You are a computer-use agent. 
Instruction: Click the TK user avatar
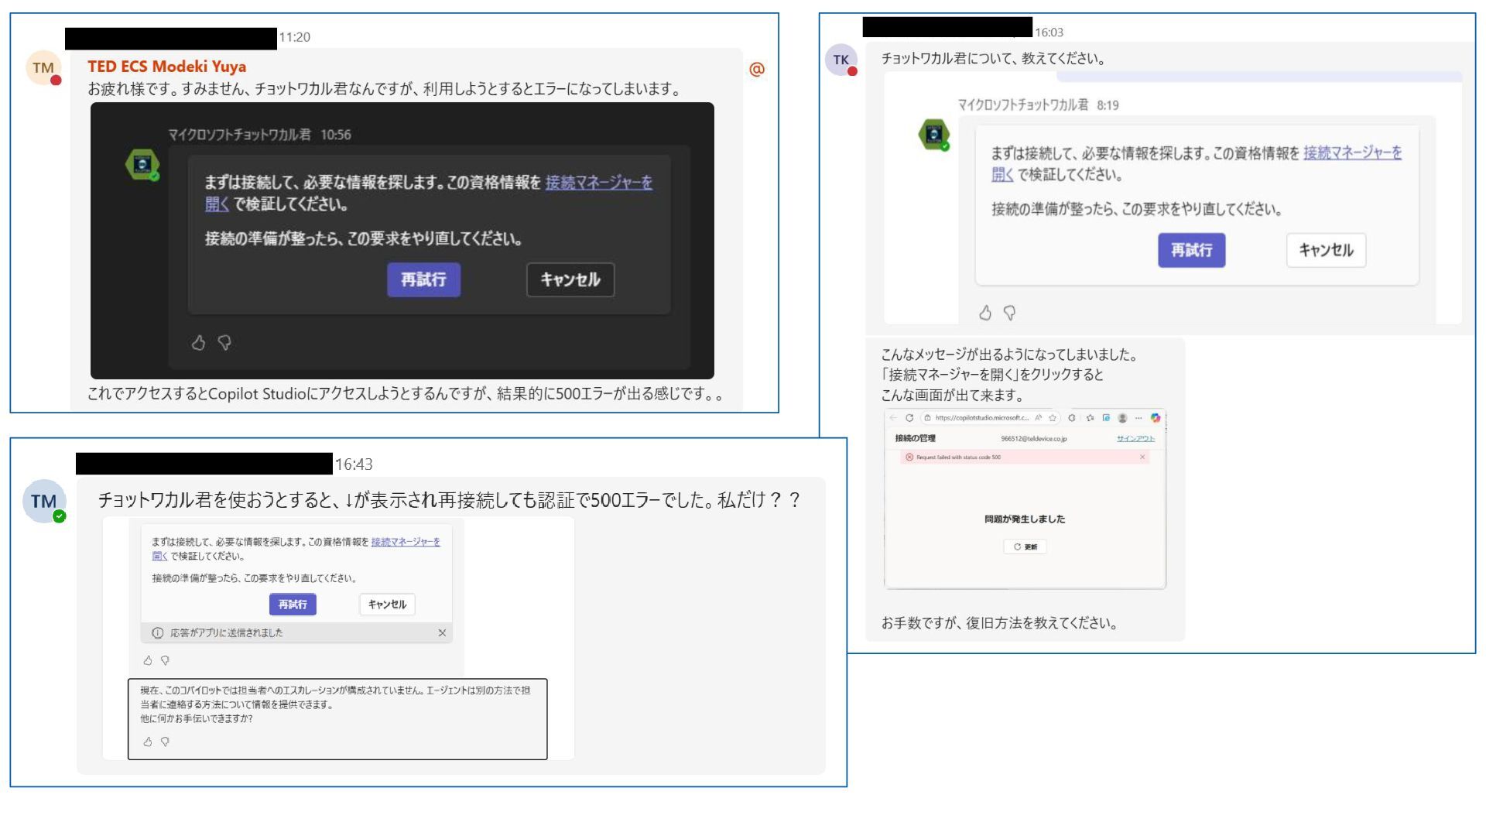point(841,60)
